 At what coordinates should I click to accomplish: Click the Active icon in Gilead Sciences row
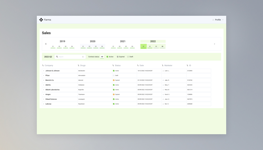point(114,99)
